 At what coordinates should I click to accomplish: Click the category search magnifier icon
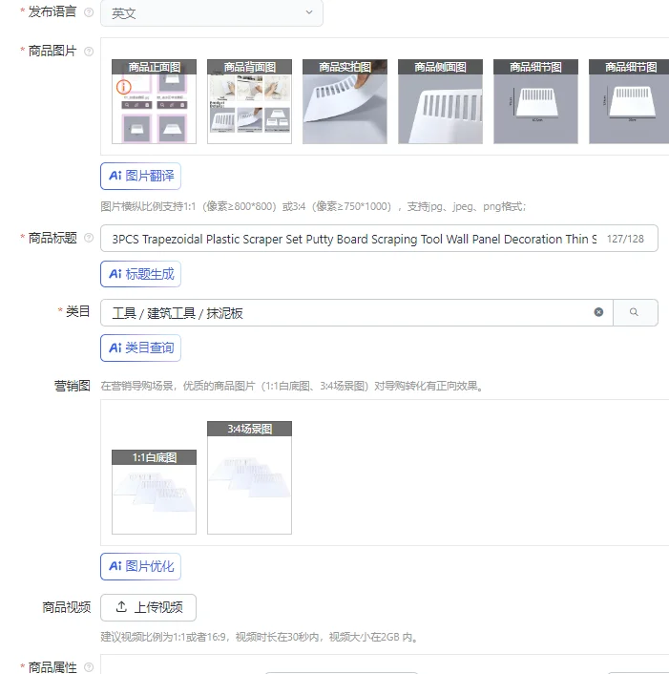pyautogui.click(x=635, y=312)
